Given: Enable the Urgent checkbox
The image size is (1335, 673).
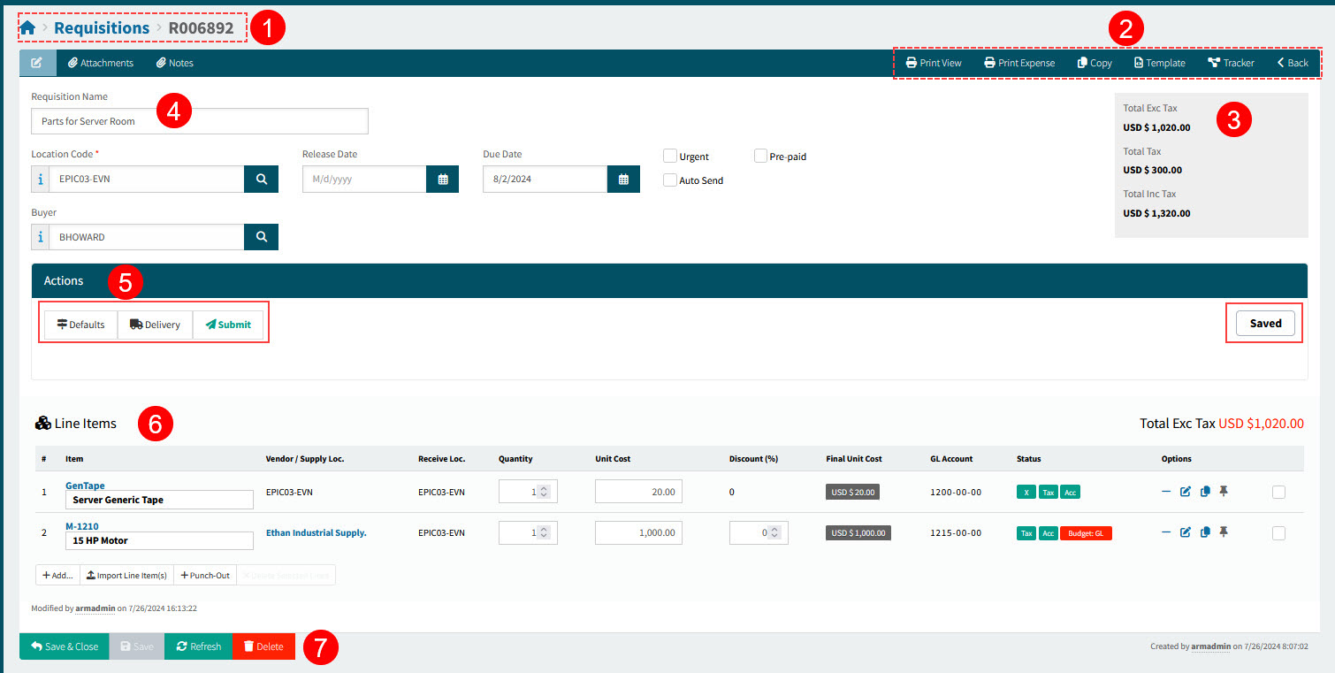Looking at the screenshot, I should pos(670,155).
